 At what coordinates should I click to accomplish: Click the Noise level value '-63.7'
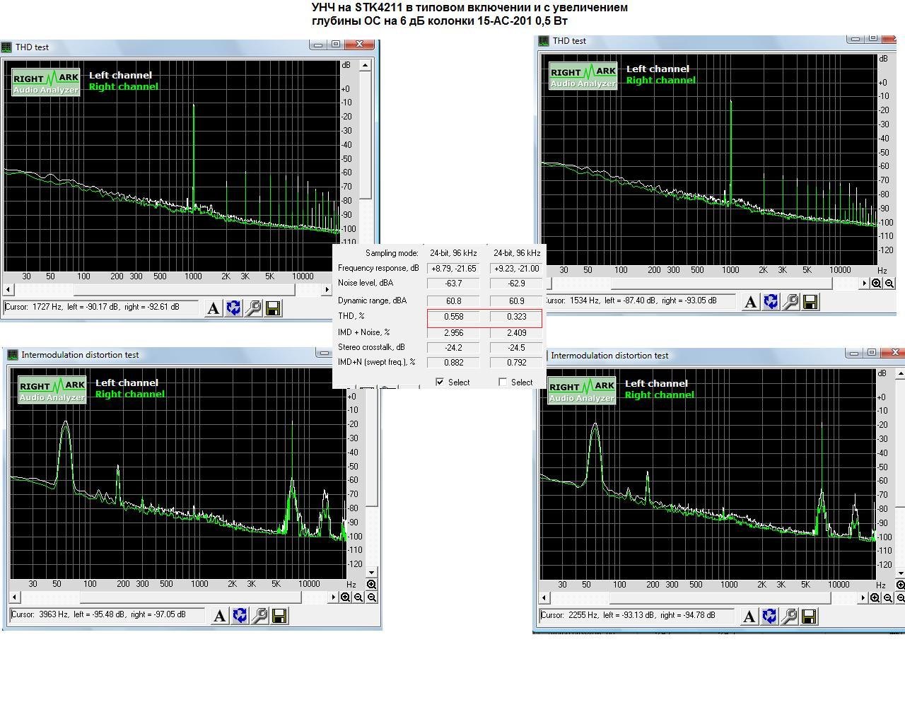pyautogui.click(x=453, y=284)
